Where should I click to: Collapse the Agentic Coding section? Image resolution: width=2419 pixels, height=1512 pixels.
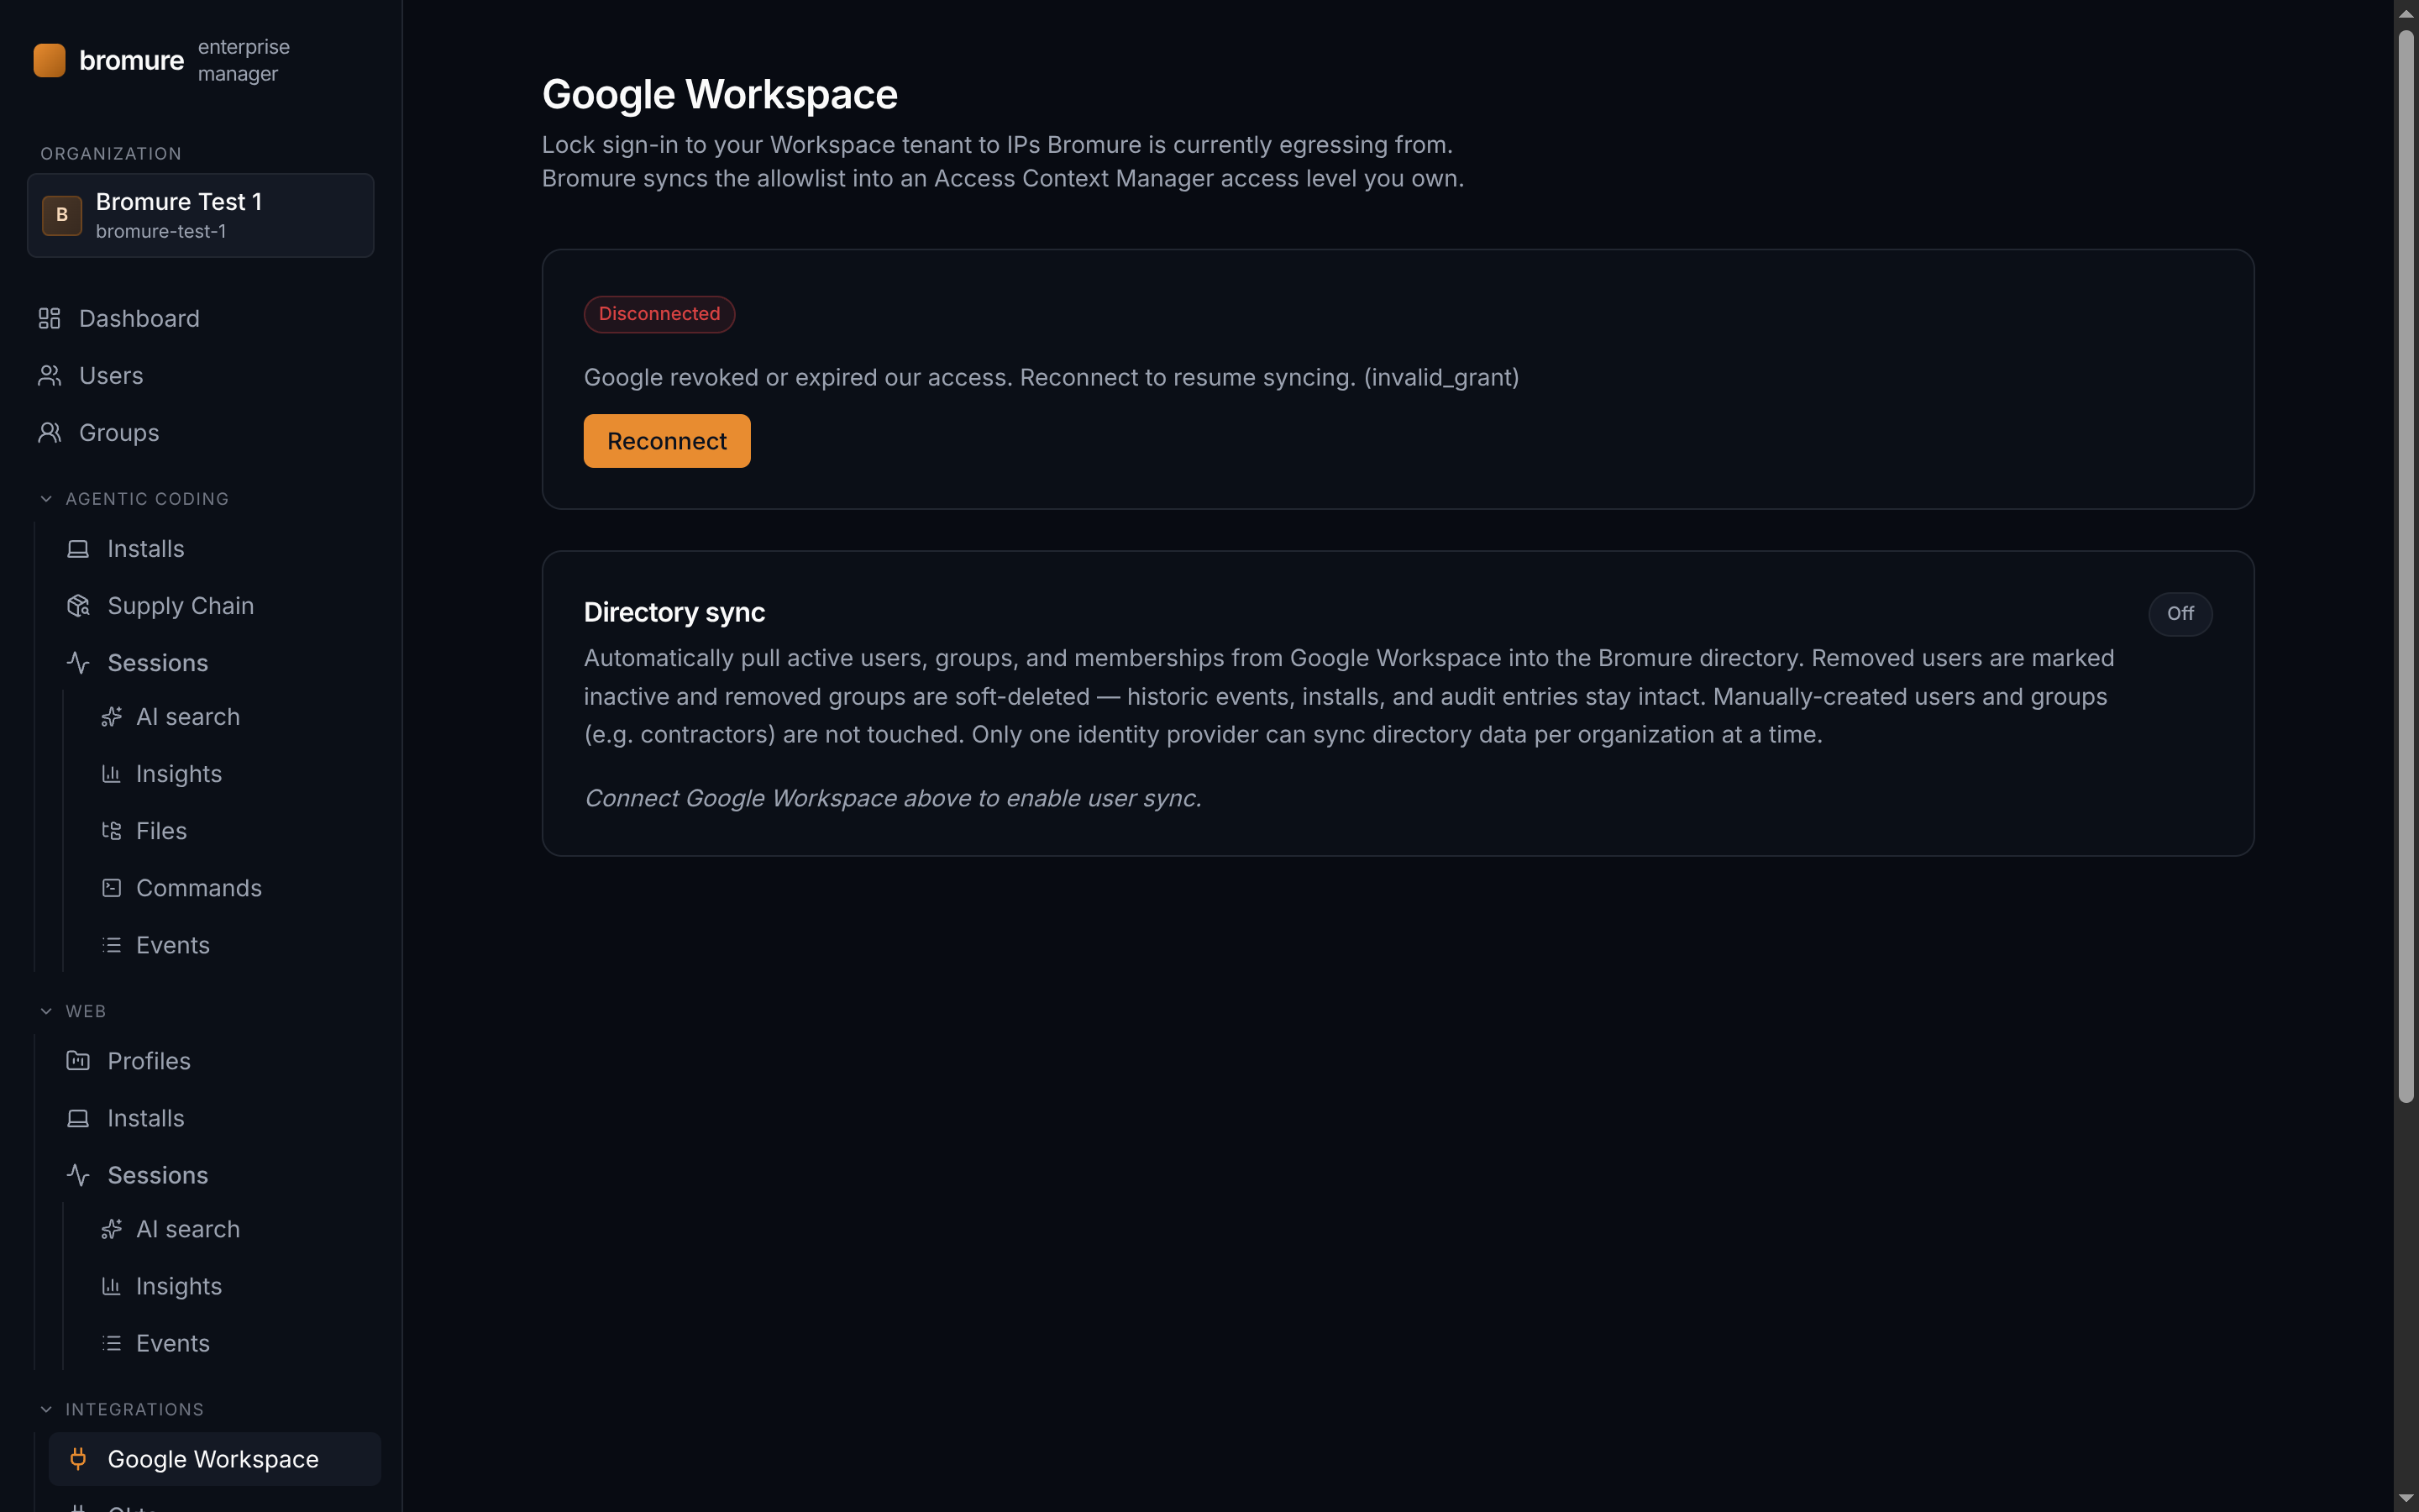click(46, 499)
